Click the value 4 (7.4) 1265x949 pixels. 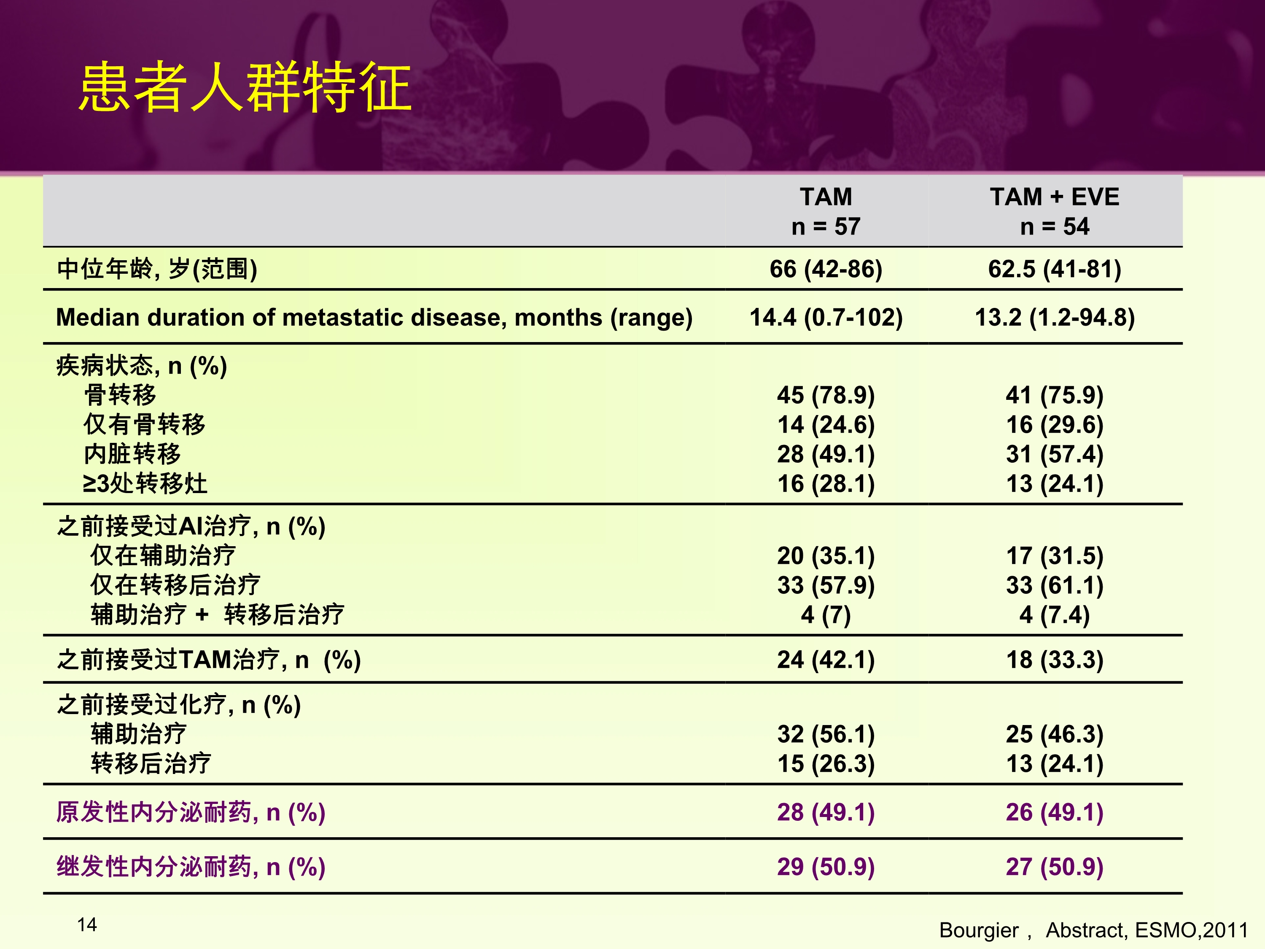[x=1055, y=615]
